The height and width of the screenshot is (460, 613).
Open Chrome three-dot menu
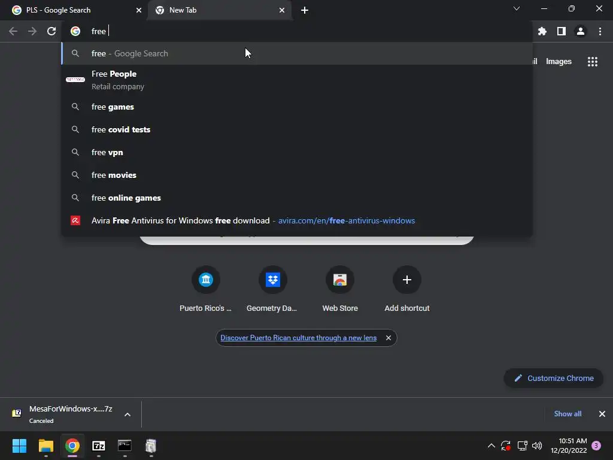tap(600, 31)
